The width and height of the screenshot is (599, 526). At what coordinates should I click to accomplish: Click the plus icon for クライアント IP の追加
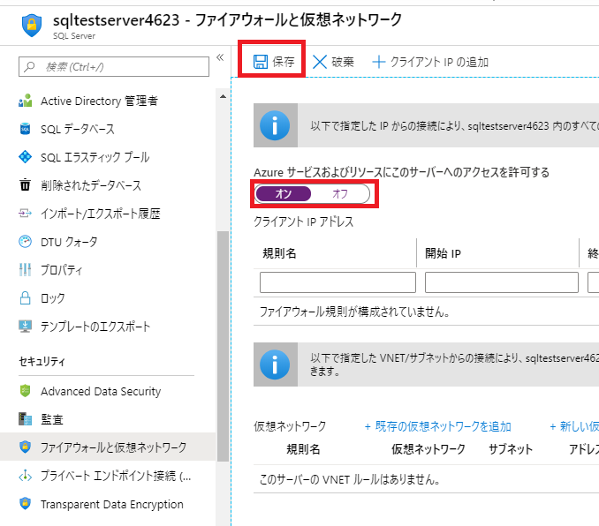379,62
